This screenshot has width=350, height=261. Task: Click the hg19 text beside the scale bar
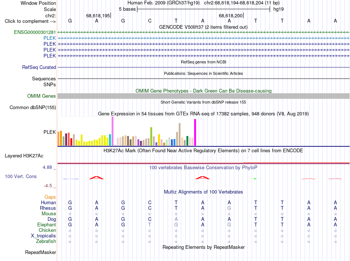coord(279,9)
